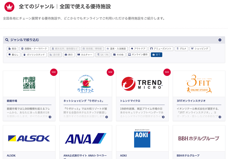
Task: Open the ANA logo thumbnail
Action: pyautogui.click(x=86, y=139)
